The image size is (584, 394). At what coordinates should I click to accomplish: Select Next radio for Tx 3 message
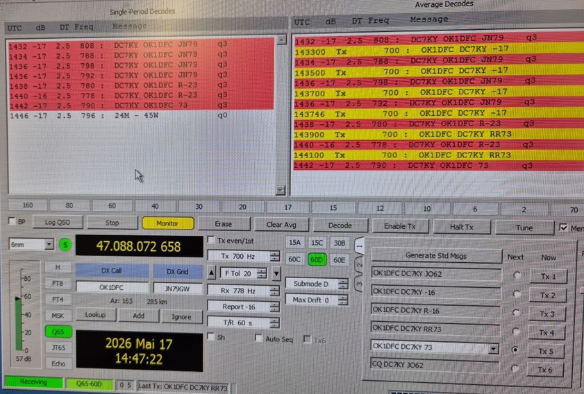pos(516,313)
